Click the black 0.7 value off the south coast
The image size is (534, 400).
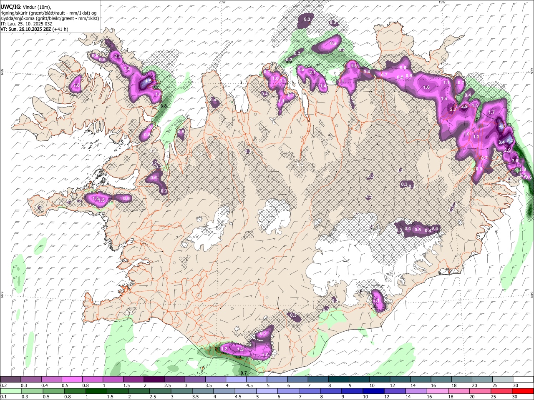[244, 373]
